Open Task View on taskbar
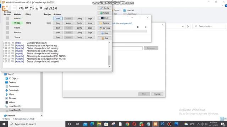227x127 pixels. (x=77, y=124)
